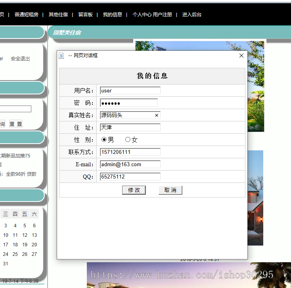Screen dimensions: 291x288
Task: Submit changes with the 修改 button
Action: tap(134, 190)
